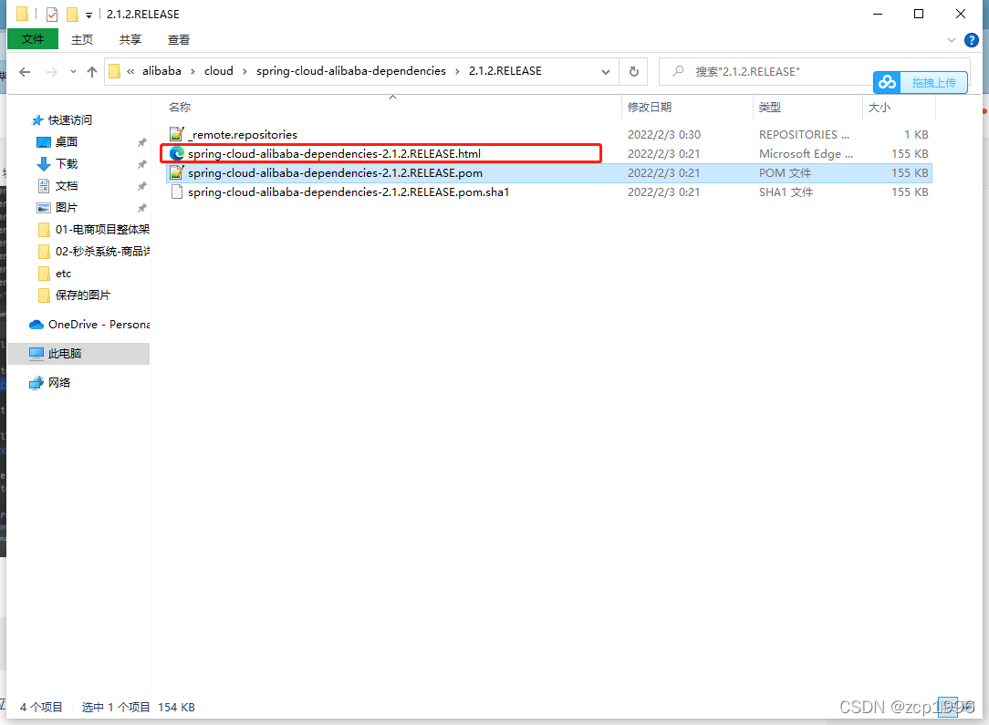The image size is (989, 725).
Task: Click the OneDrive cloud icon
Action: [36, 324]
